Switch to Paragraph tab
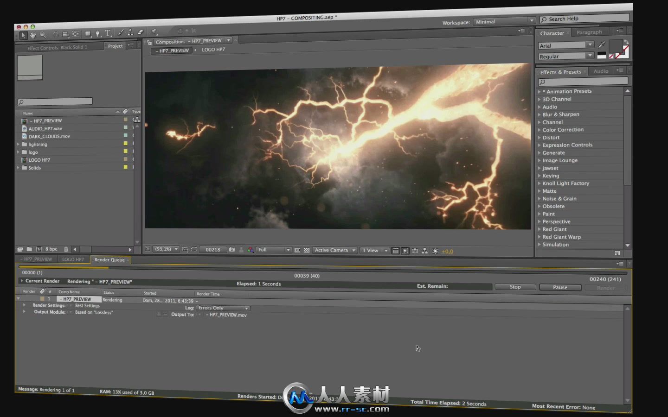668x417 pixels. [589, 32]
